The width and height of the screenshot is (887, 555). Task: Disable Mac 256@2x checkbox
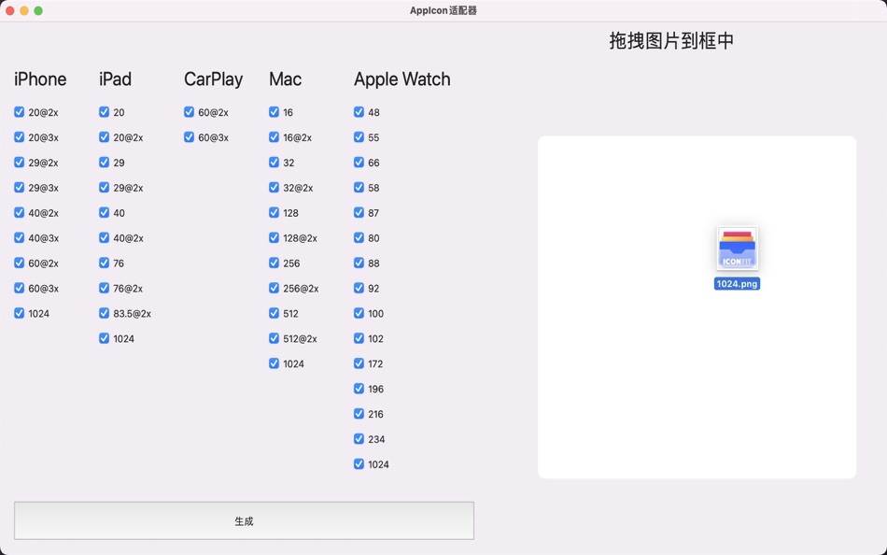tap(274, 289)
